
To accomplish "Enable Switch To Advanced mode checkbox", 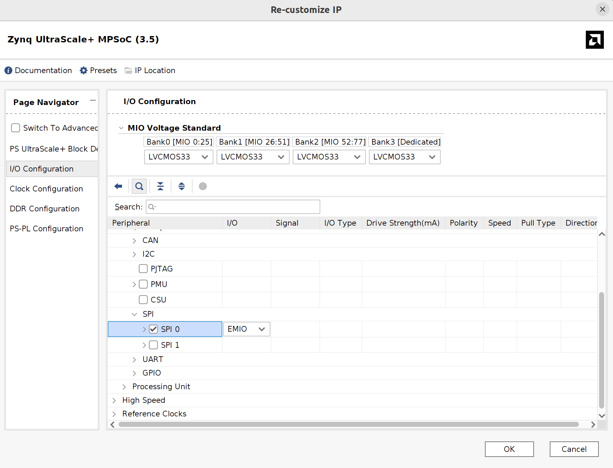I will click(15, 128).
